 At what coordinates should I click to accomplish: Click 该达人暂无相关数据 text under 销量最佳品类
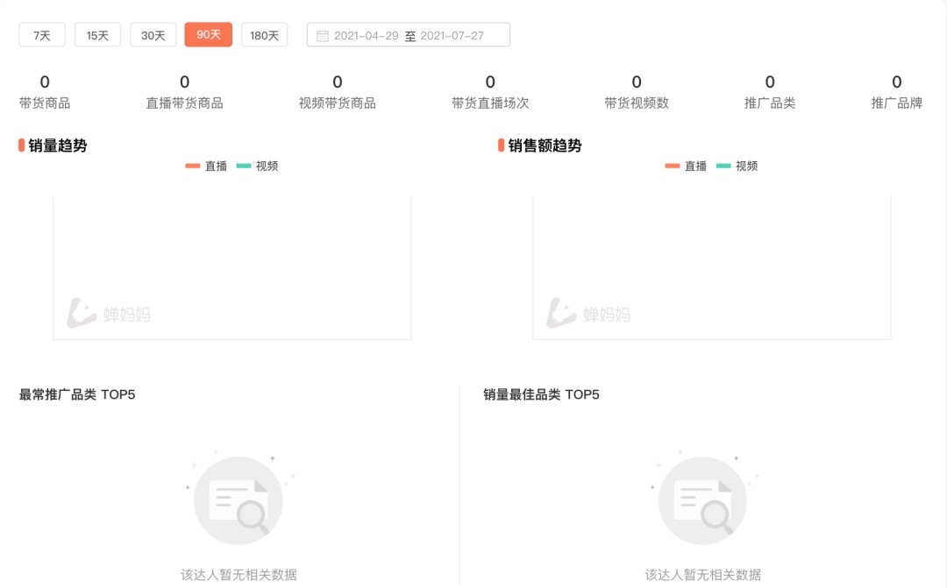coord(703,575)
